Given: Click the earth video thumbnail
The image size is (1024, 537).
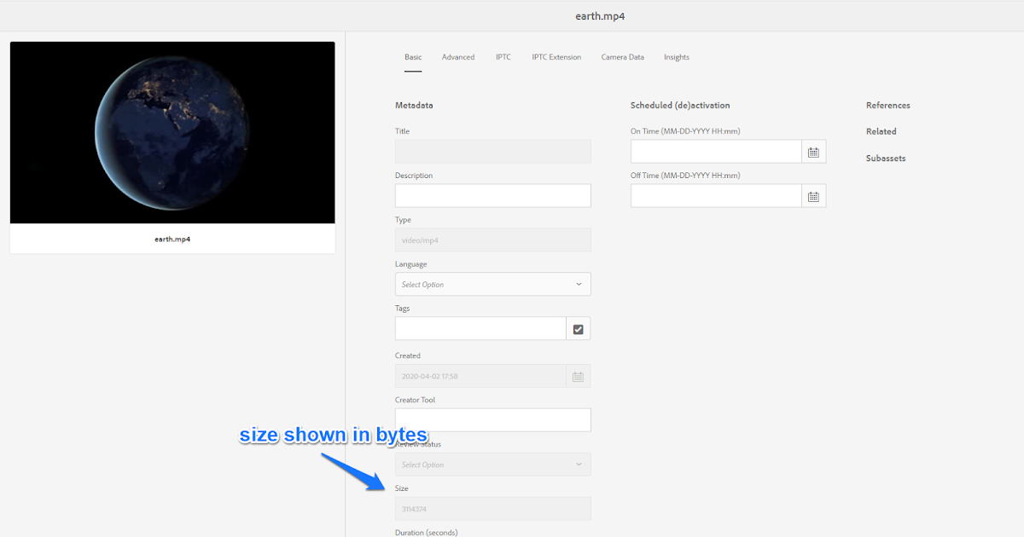Looking at the screenshot, I should pyautogui.click(x=172, y=133).
